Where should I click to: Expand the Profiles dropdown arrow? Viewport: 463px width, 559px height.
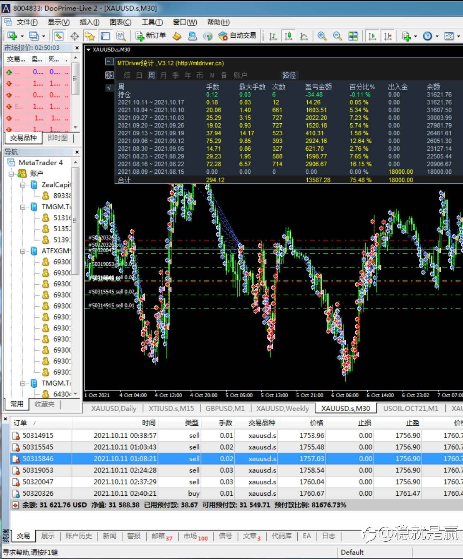(43, 36)
